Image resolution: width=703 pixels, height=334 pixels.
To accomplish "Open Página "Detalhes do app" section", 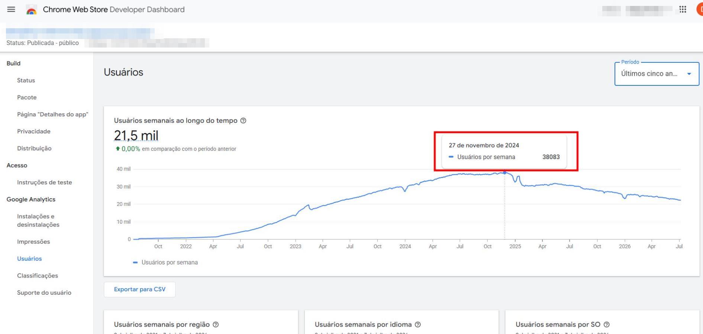I will tap(52, 114).
